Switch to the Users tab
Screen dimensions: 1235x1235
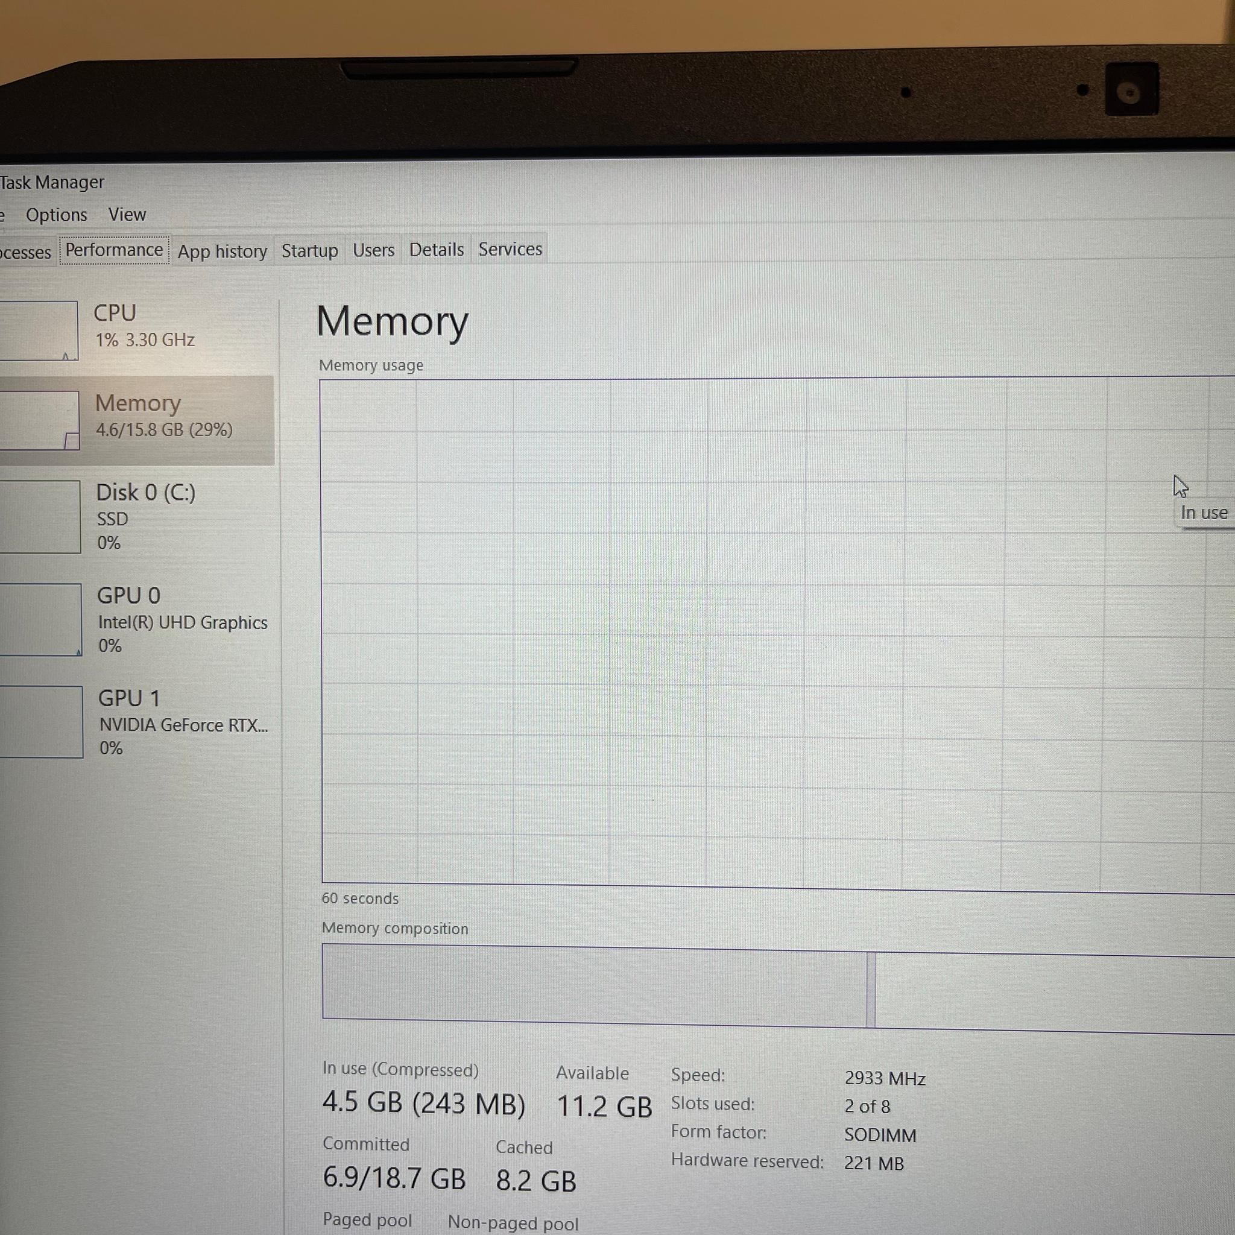pyautogui.click(x=373, y=250)
